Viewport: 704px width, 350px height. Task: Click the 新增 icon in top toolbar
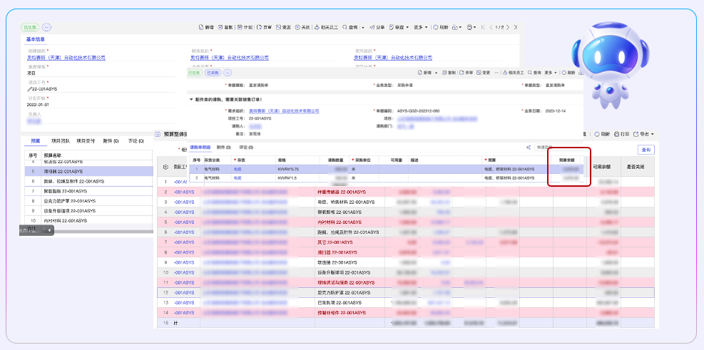(x=205, y=27)
